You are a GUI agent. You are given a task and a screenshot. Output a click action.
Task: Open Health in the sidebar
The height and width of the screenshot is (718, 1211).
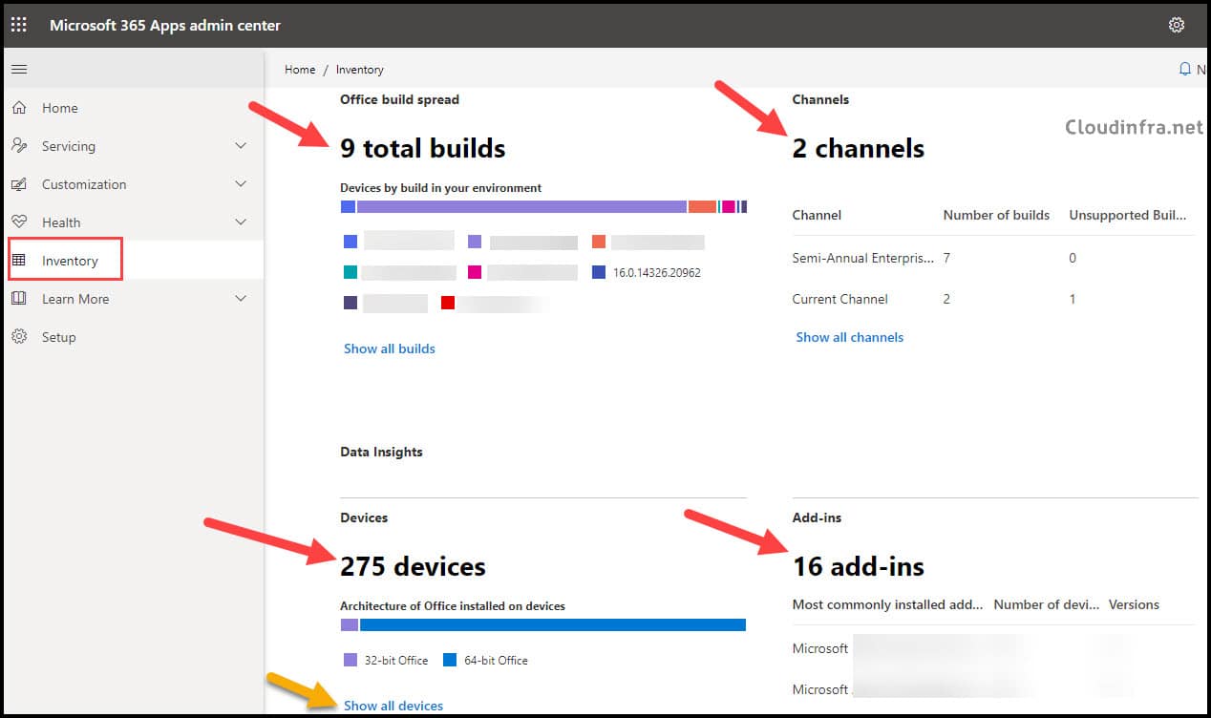tap(61, 222)
